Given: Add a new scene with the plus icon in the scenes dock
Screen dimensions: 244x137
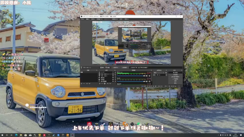Looking at the screenshot, I should coord(81,83).
